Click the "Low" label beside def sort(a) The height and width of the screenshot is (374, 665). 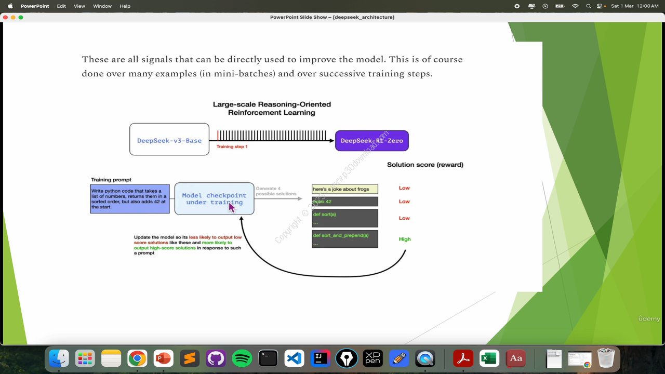point(404,218)
